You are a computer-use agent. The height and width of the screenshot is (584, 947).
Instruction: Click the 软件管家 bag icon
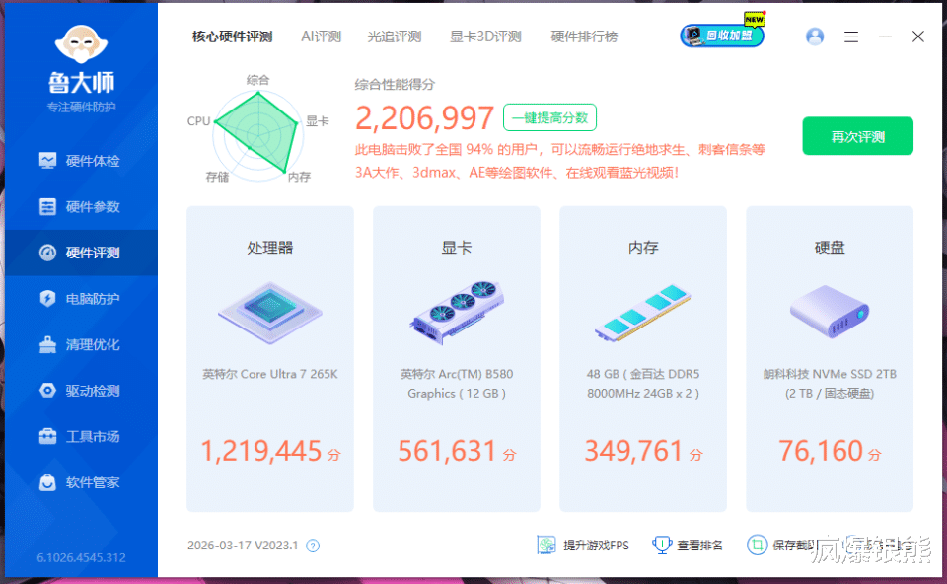47,482
